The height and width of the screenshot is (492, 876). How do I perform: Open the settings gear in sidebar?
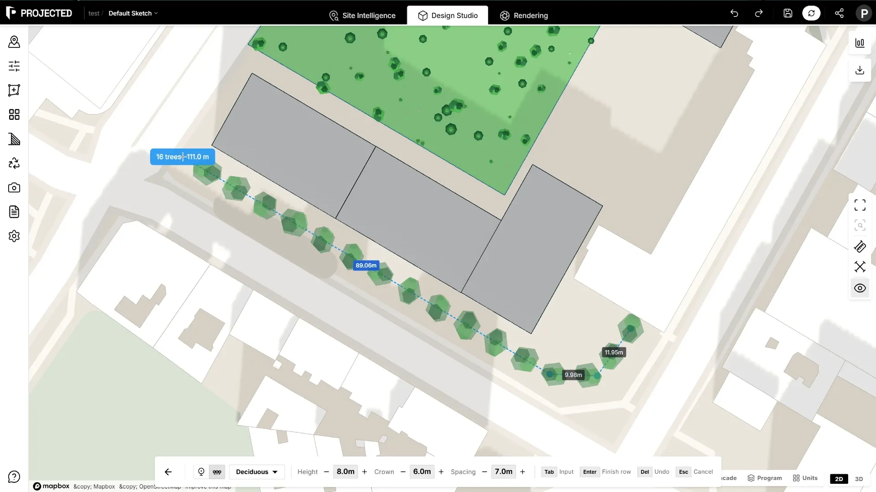(x=14, y=236)
